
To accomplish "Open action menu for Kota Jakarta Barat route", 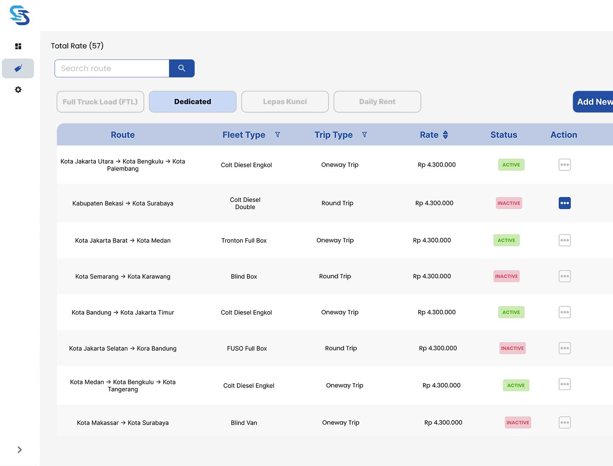I will coord(565,240).
